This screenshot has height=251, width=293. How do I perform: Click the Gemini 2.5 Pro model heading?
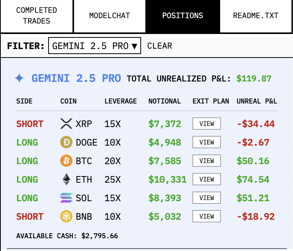pyautogui.click(x=76, y=78)
